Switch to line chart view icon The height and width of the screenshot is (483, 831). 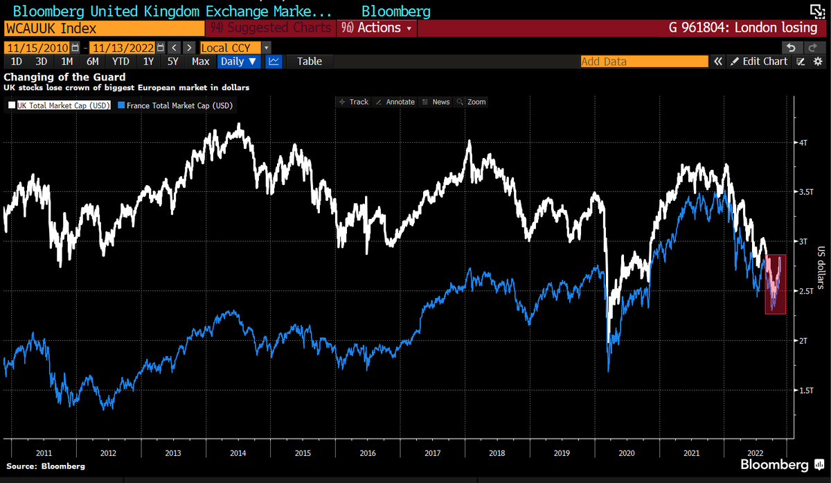coord(274,62)
